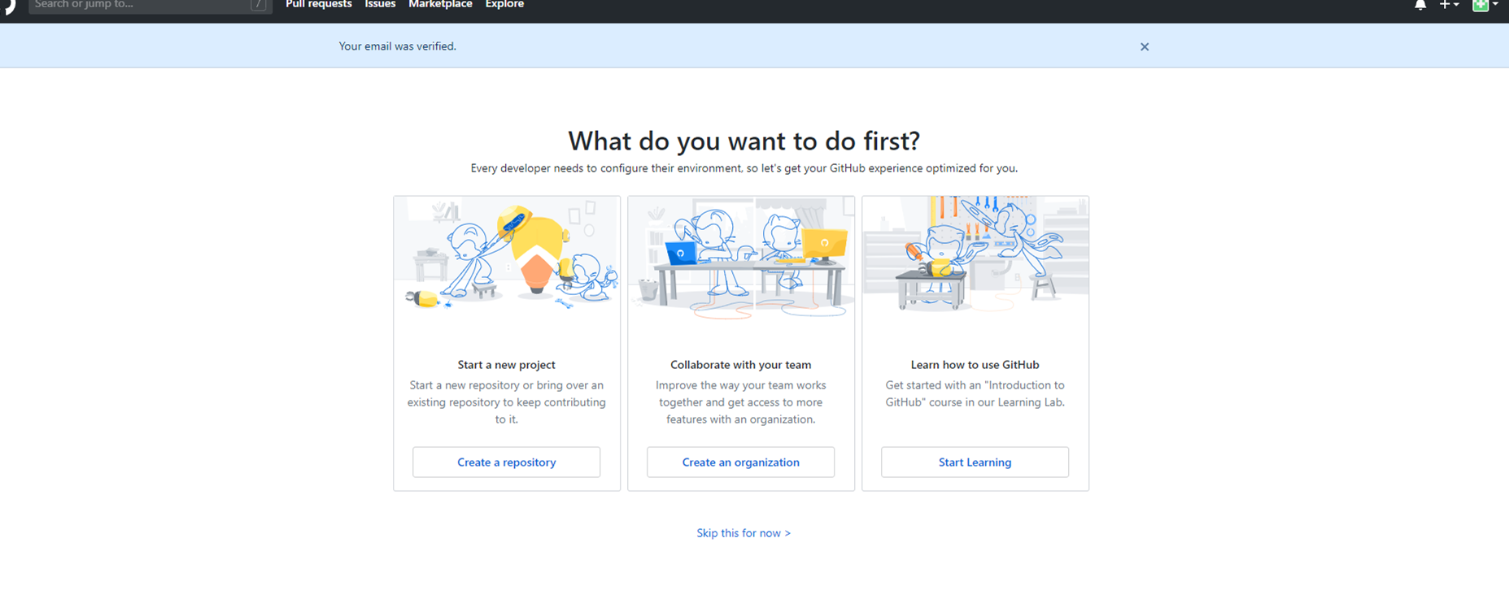
Task: Open the plus create-new dropdown
Action: coord(1449,5)
